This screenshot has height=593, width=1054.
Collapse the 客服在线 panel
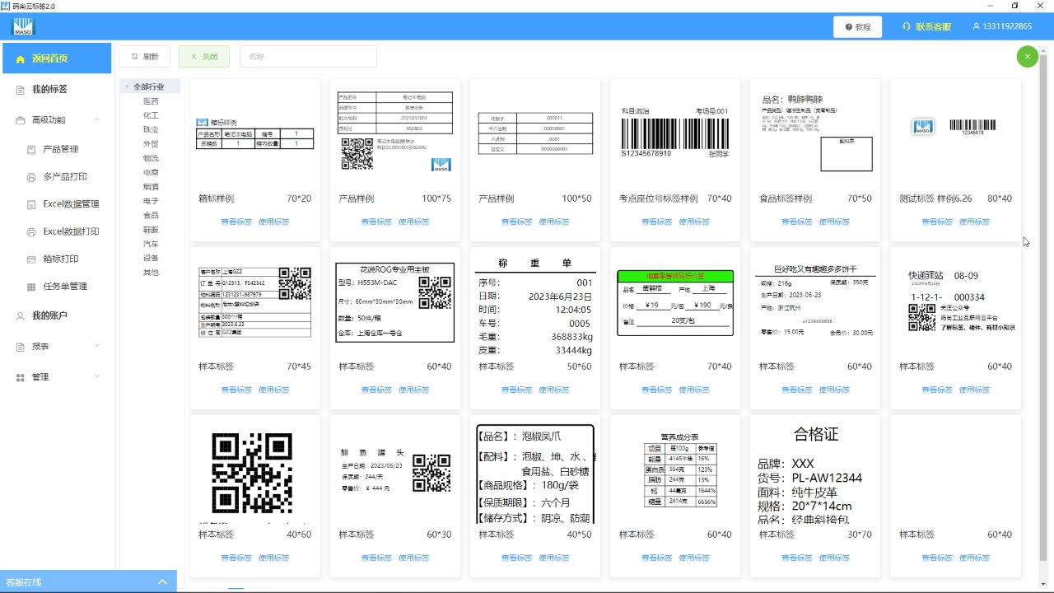tap(161, 581)
